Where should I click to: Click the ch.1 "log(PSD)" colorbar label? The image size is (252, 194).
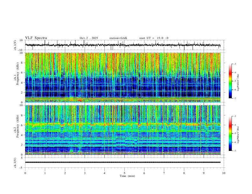[238, 83]
